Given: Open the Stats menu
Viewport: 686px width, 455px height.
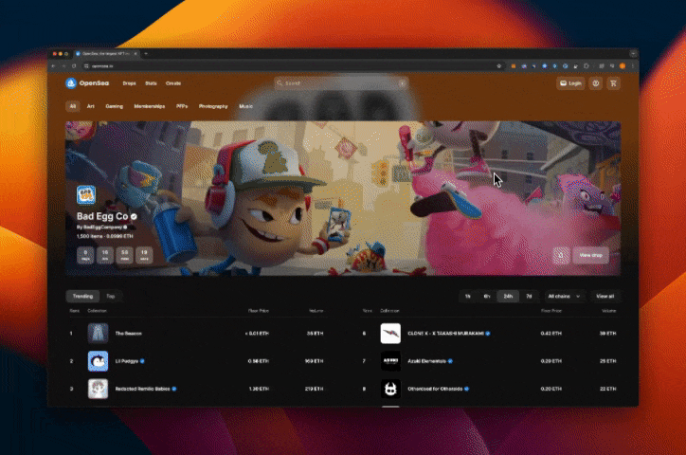Looking at the screenshot, I should pyautogui.click(x=151, y=83).
